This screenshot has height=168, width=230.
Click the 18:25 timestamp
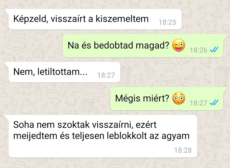pos(167,22)
